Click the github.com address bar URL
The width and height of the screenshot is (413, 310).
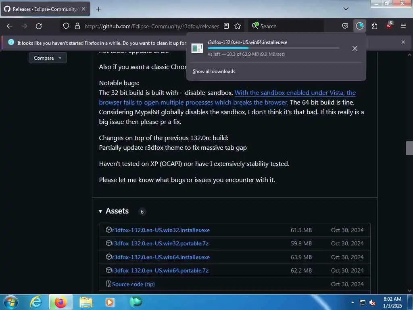pos(152,26)
